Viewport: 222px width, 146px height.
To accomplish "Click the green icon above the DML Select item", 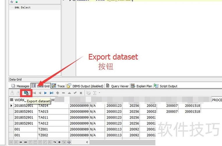I will click(x=17, y=2).
